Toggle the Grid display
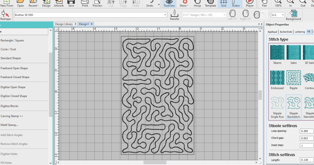This screenshot has height=165, width=314. pos(223,4)
